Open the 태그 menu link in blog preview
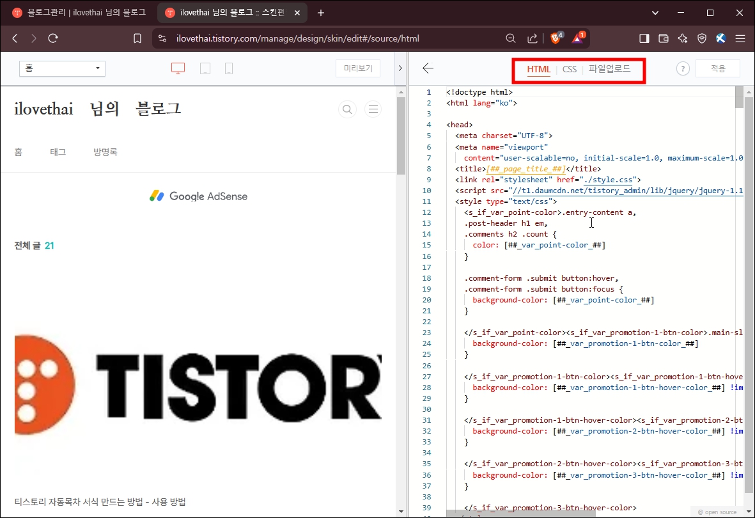This screenshot has height=518, width=755. [x=58, y=152]
